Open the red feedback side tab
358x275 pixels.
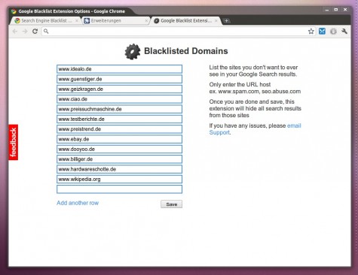click(14, 142)
